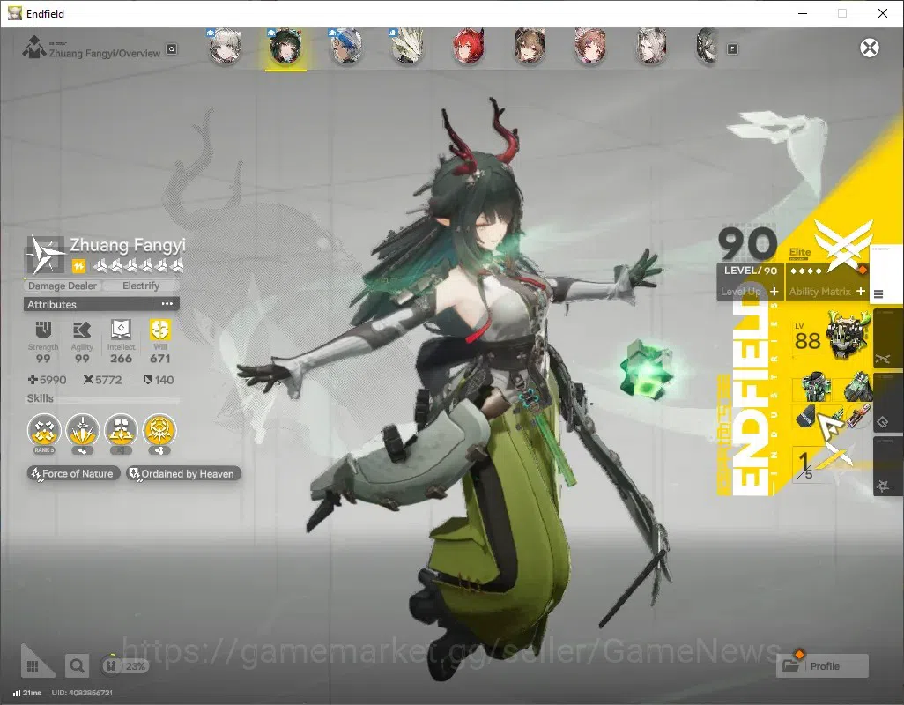Click the yellow electric element badge
Viewport: 904px width, 705px height.
click(x=78, y=266)
